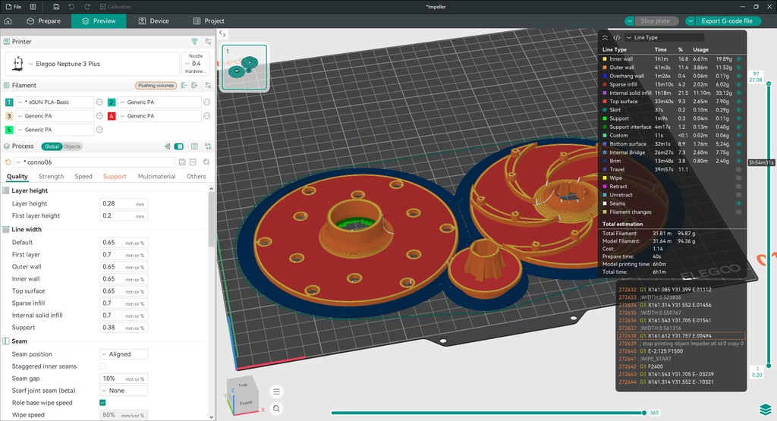Screen dimensions: 777x421
Task: Open Export G-code file dropdown arrow
Action: (x=690, y=20)
